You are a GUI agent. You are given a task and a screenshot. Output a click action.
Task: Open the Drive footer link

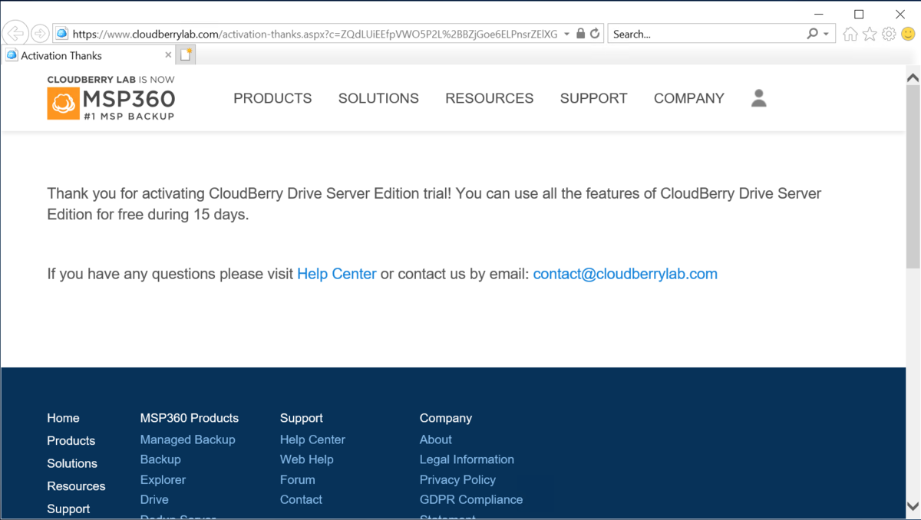154,499
